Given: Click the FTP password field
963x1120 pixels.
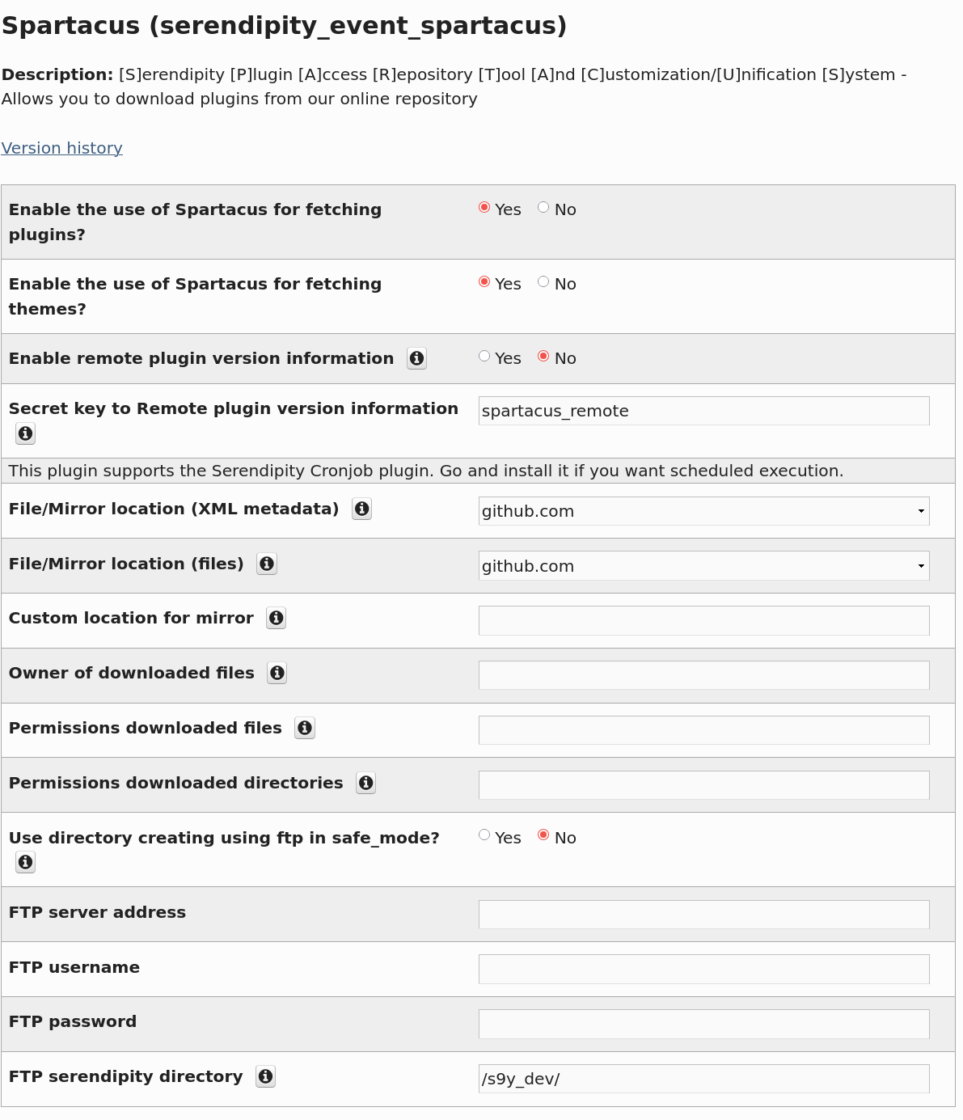Looking at the screenshot, I should point(703,1024).
